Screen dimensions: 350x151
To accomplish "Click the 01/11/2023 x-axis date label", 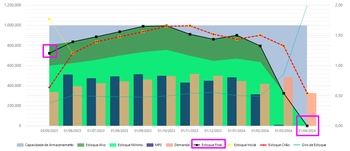I will [x=190, y=131].
